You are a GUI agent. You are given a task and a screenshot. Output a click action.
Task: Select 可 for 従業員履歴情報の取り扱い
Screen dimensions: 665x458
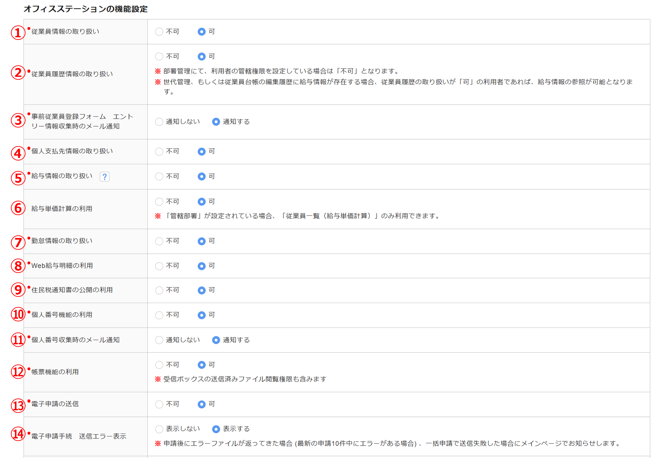pyautogui.click(x=201, y=57)
